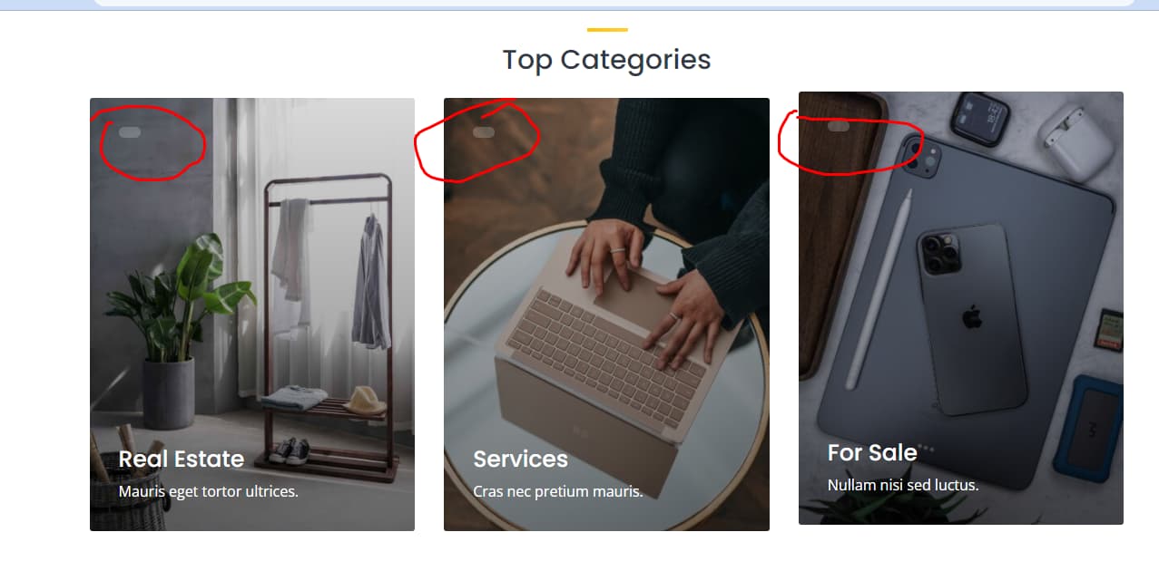Image resolution: width=1159 pixels, height=571 pixels.
Task: Open the For Sale category title
Action: pos(872,452)
